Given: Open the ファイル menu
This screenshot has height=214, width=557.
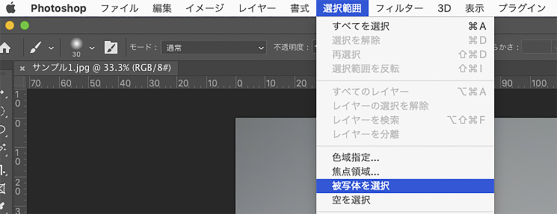Looking at the screenshot, I should click(x=119, y=8).
